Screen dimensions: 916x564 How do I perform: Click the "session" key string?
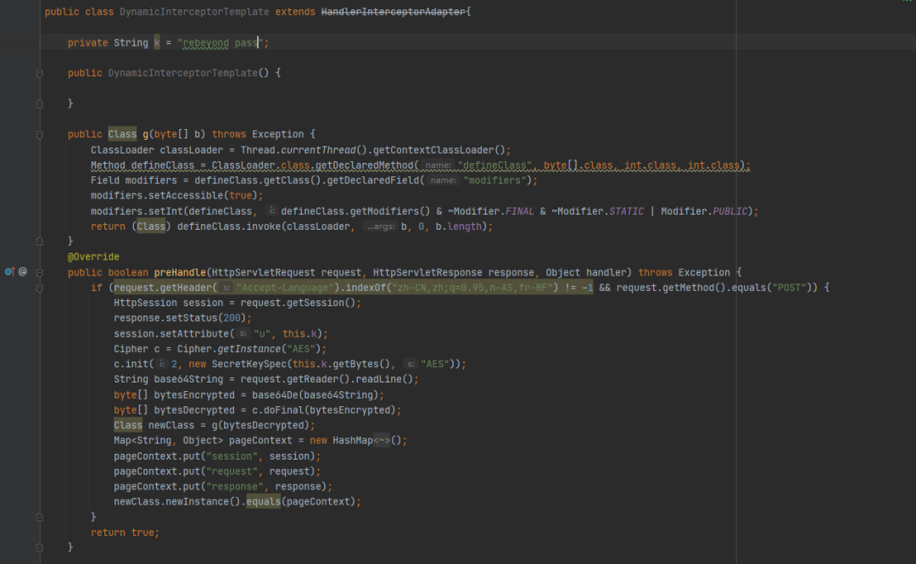[232, 456]
